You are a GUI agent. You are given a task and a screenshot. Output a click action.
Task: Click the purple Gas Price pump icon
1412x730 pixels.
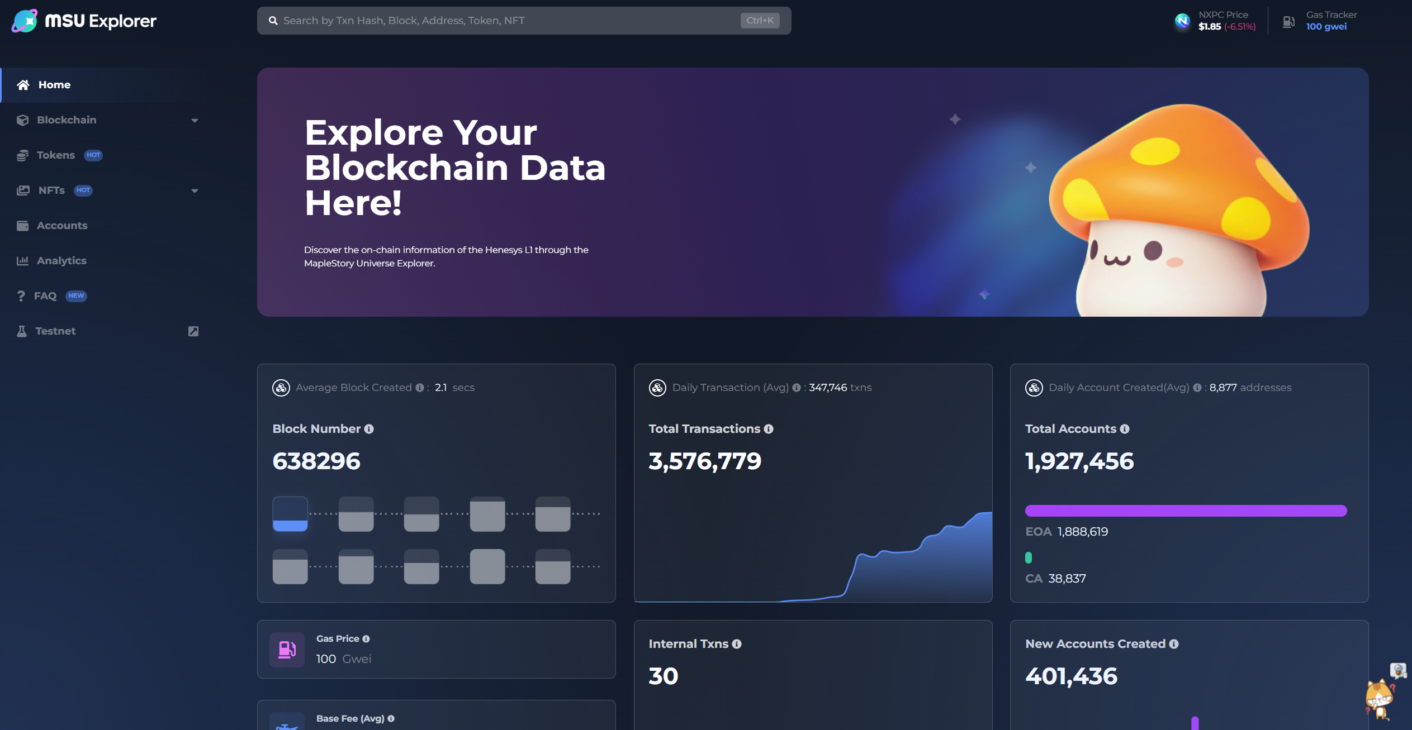[x=287, y=650]
